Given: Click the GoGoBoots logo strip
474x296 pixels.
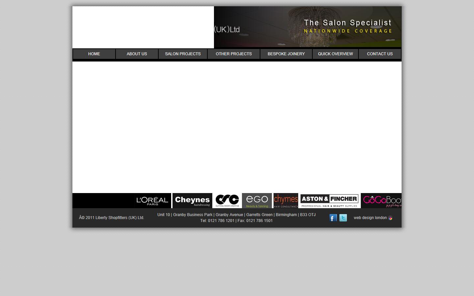Looking at the screenshot, I should 382,200.
